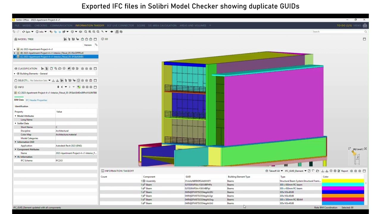
Task: Toggle second hierarchy view icon in Model Tree
Action: point(69,39)
